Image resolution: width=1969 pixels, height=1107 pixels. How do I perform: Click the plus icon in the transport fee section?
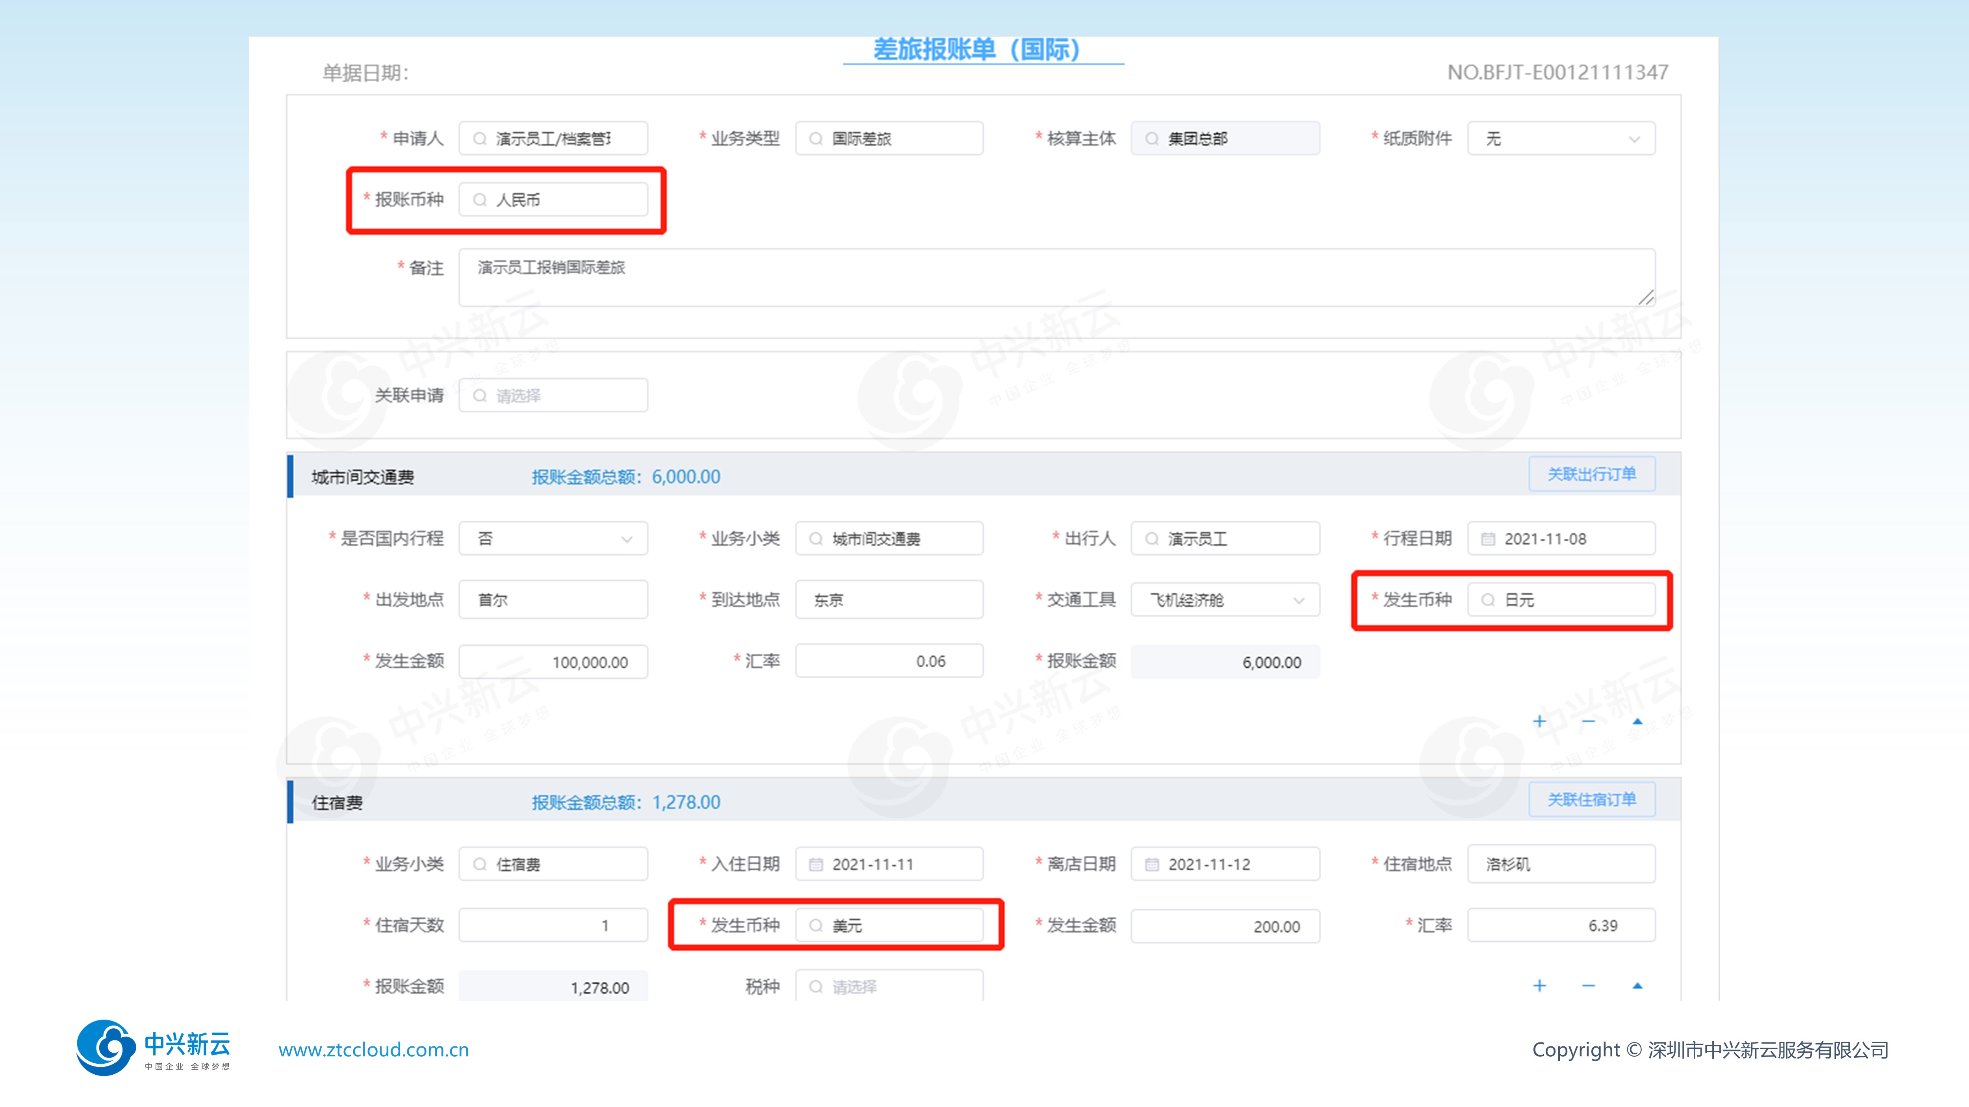pos(1539,721)
